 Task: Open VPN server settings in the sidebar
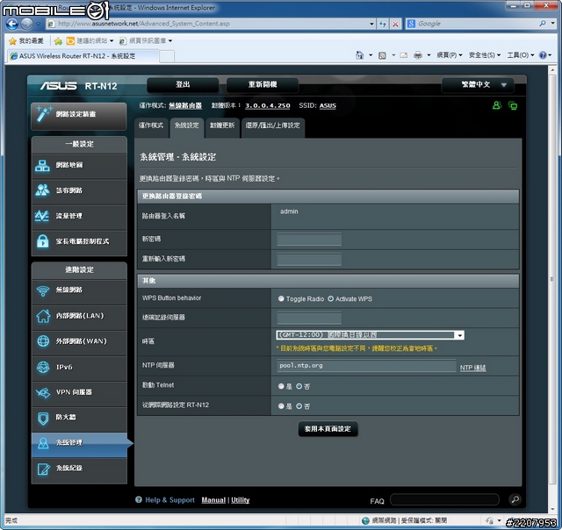click(79, 392)
